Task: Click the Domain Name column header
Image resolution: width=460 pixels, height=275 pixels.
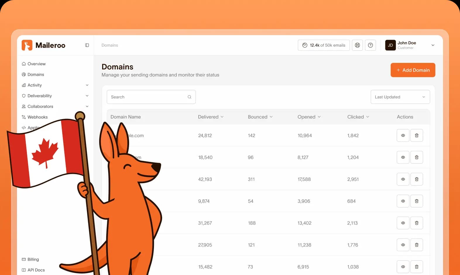Action: click(126, 117)
